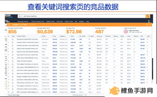This screenshot has height=97, width=157.
Task: Sort by the Rating column header
Action: (x=115, y=36)
